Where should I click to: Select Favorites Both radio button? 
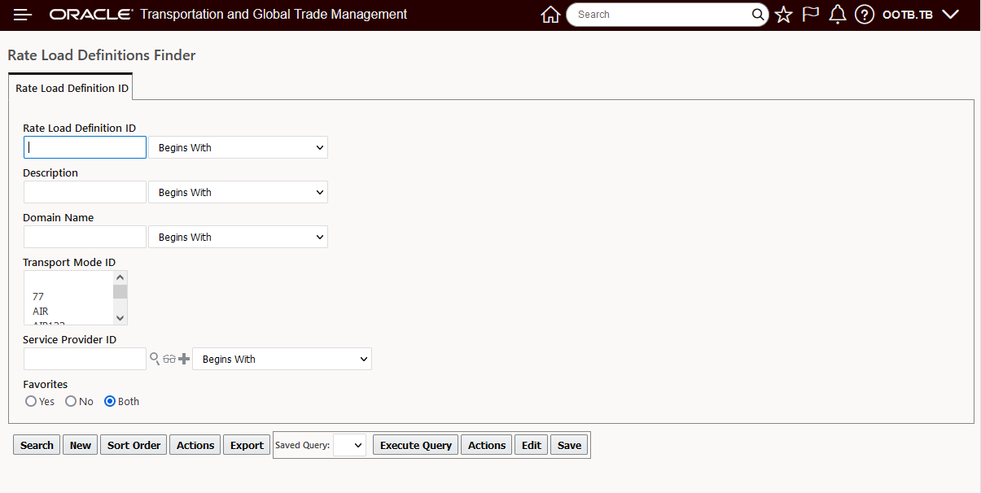tap(110, 401)
